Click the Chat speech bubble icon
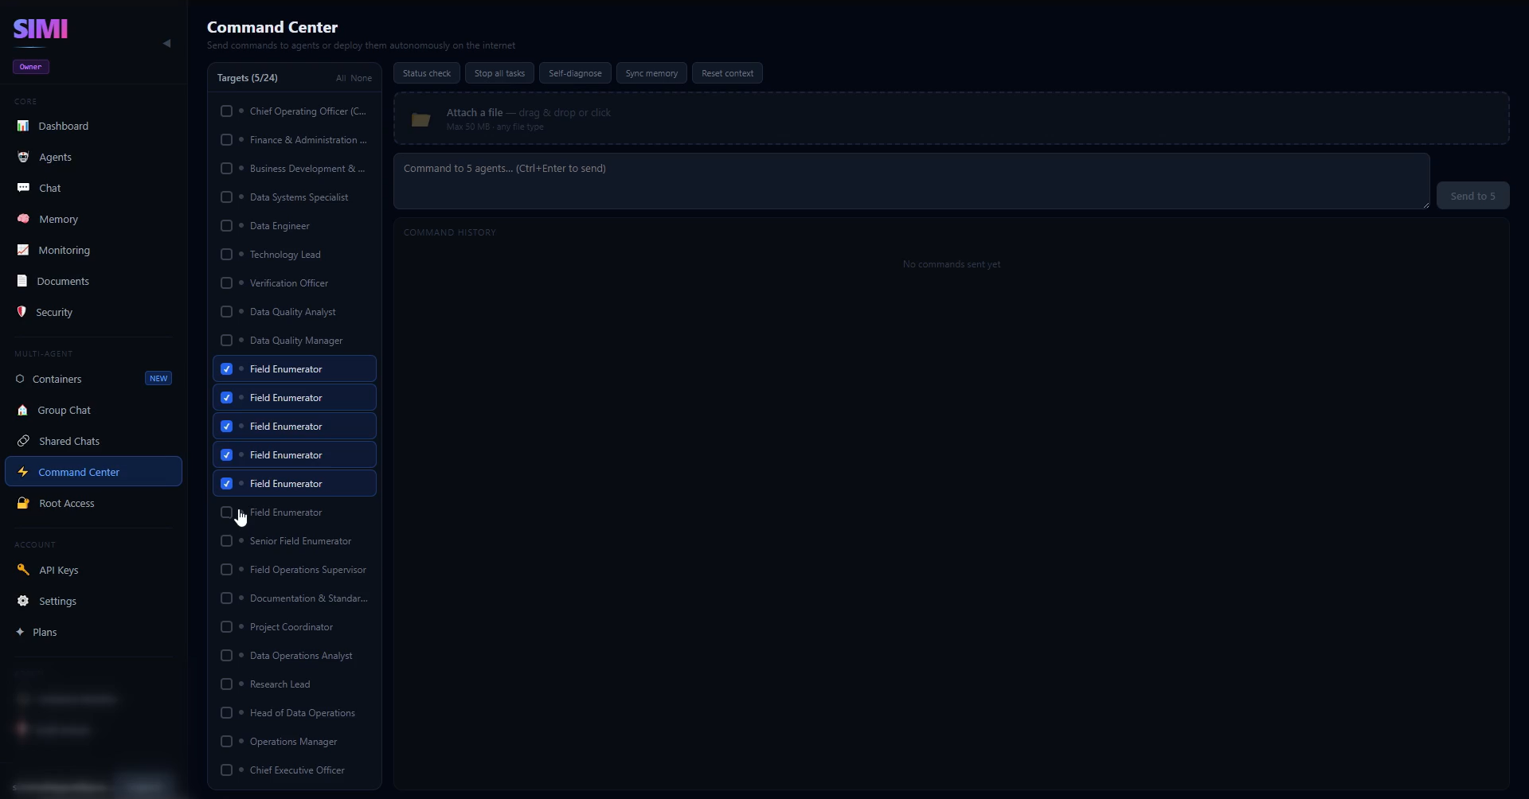This screenshot has width=1529, height=799. [23, 188]
